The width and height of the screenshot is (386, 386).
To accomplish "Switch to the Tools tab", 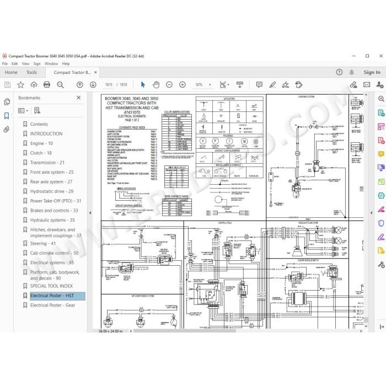I will point(31,72).
